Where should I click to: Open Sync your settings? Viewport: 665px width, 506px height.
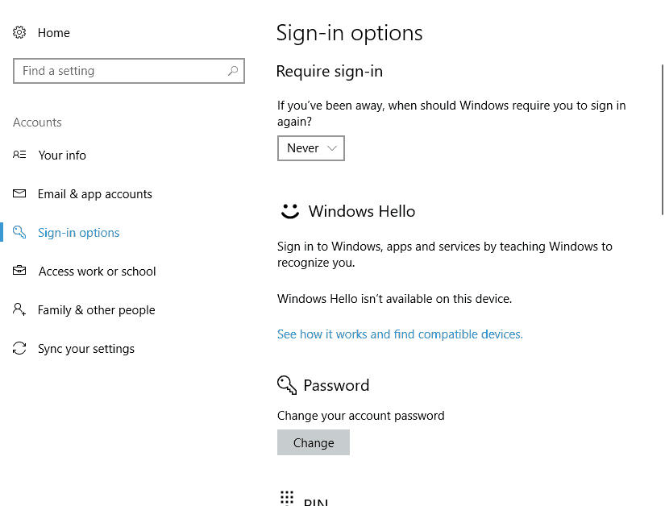tap(86, 349)
